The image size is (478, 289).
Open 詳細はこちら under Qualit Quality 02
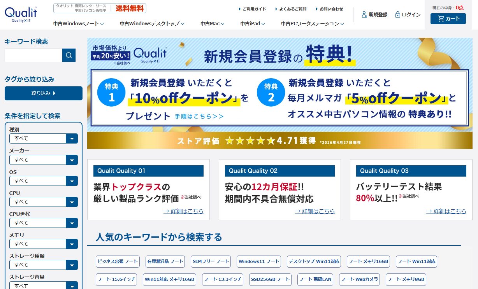[315, 211]
